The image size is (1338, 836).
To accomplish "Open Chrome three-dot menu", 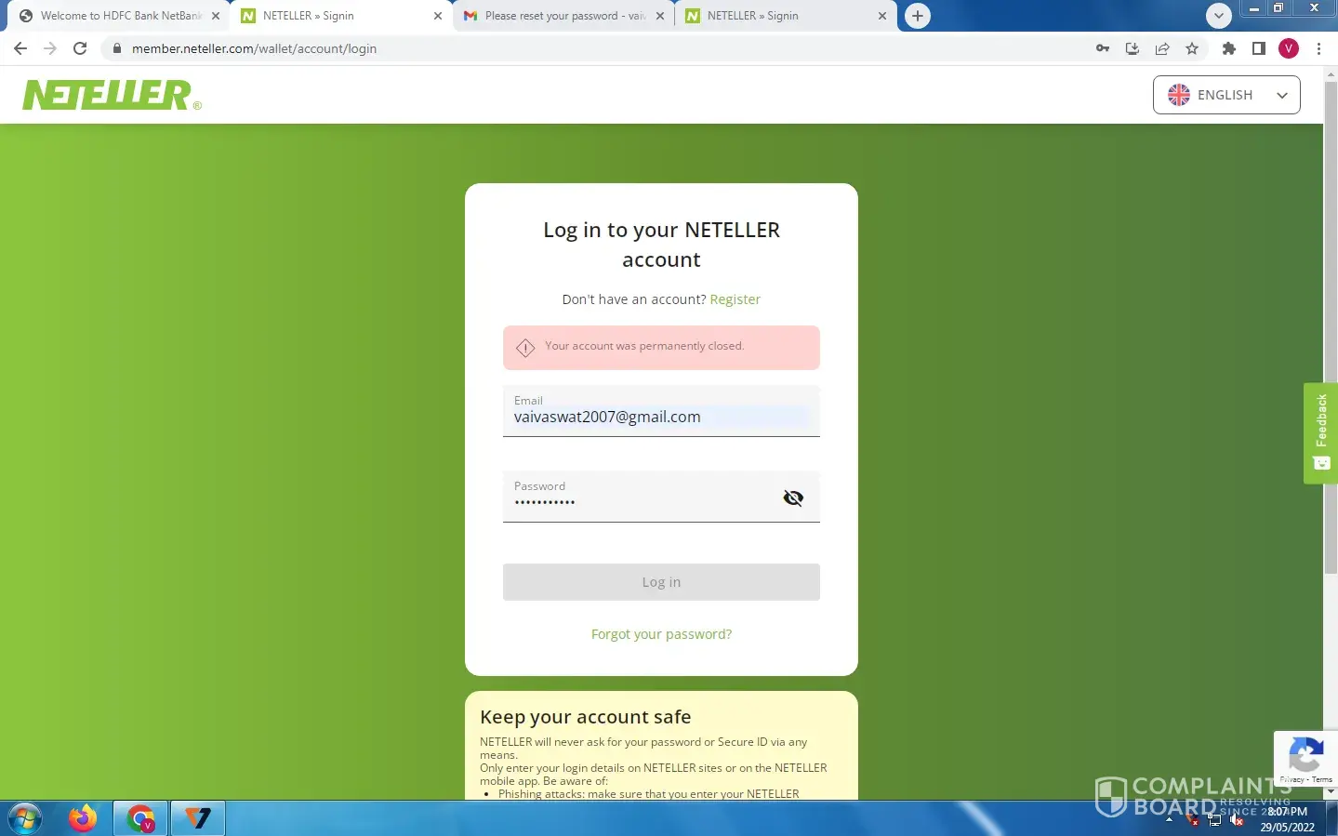I will (1318, 48).
